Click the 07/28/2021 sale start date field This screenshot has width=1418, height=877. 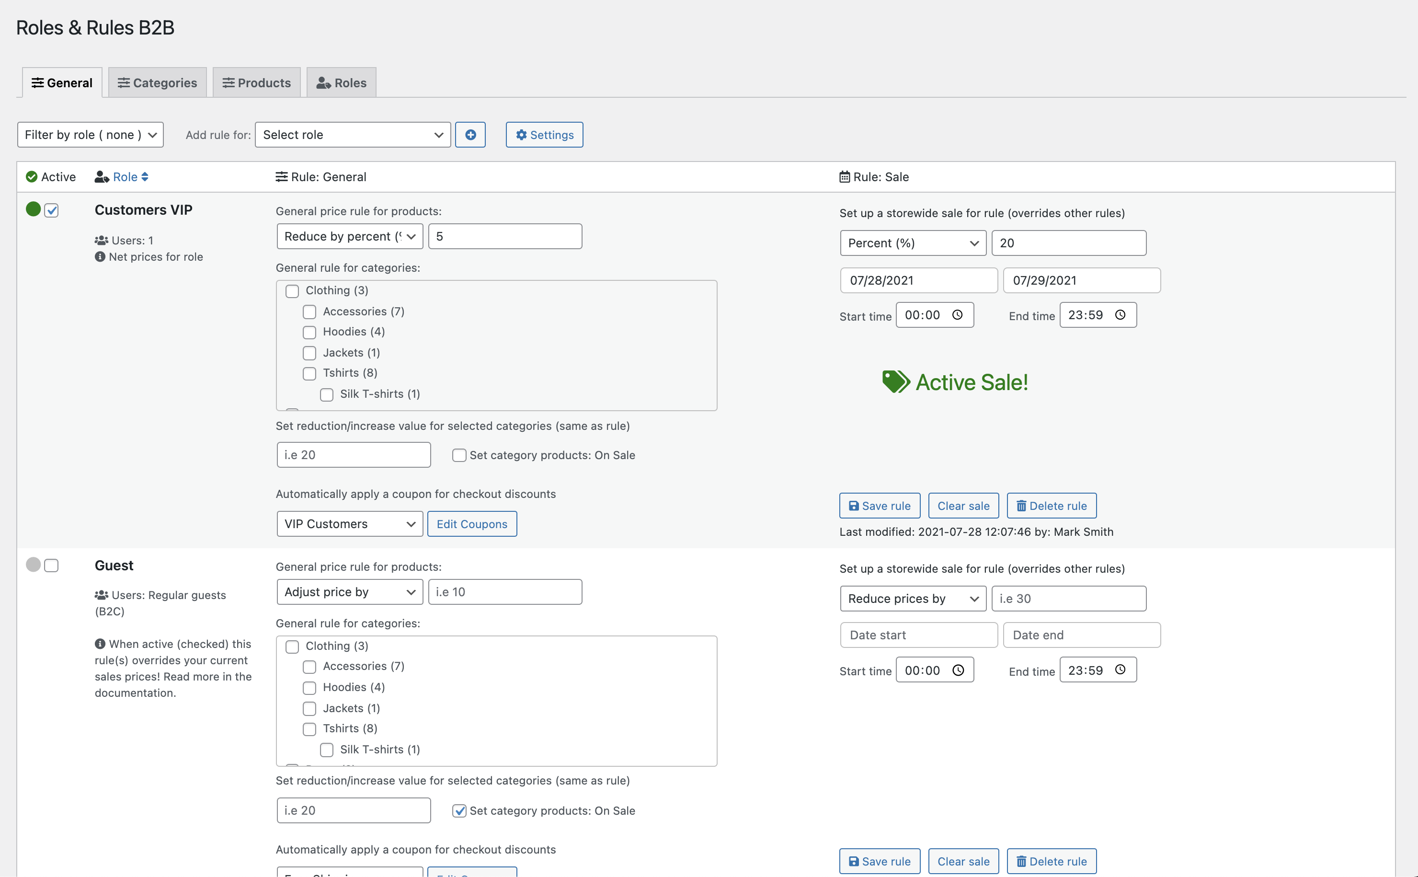point(918,280)
